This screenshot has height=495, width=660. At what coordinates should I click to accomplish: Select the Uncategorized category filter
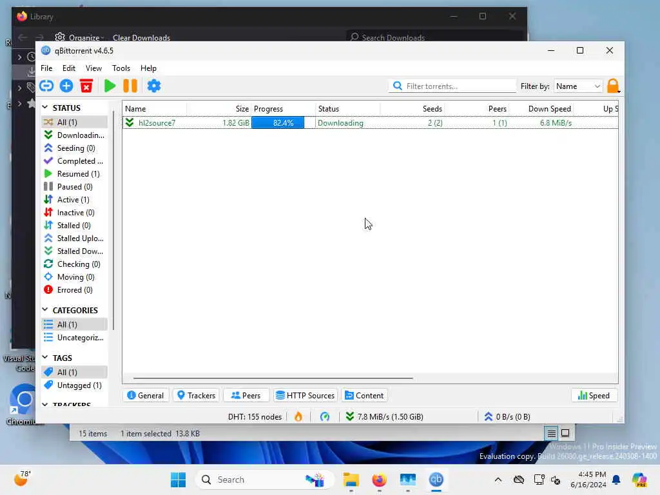tap(74, 338)
